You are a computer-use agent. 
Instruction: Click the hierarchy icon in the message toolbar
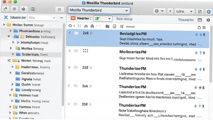pyautogui.click(x=92, y=26)
